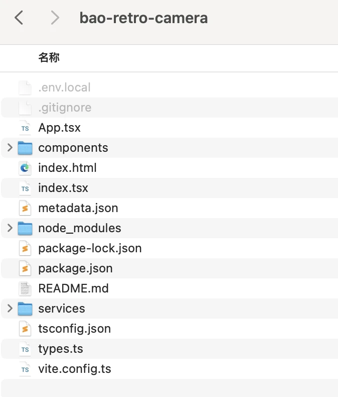Select the types.ts file name
338x397 pixels.
coord(61,349)
